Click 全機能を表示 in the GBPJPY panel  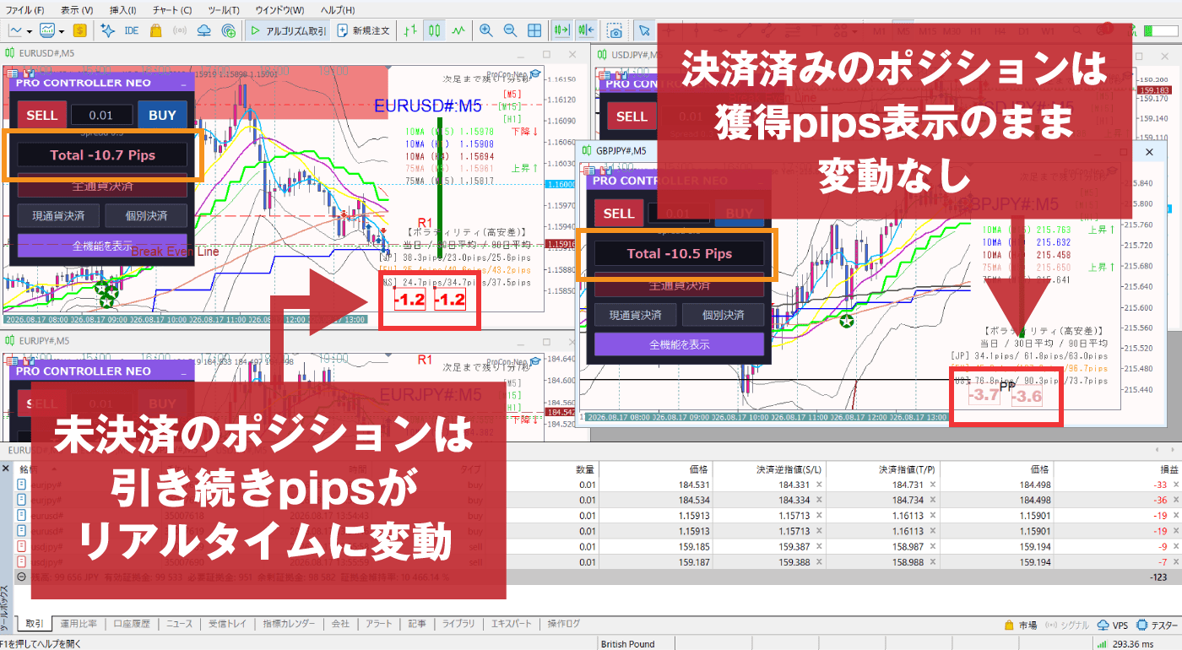[679, 344]
